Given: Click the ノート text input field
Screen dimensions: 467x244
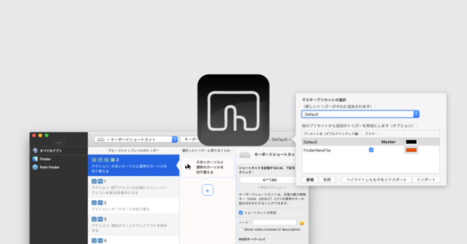Looking at the screenshot, I should [x=274, y=223].
